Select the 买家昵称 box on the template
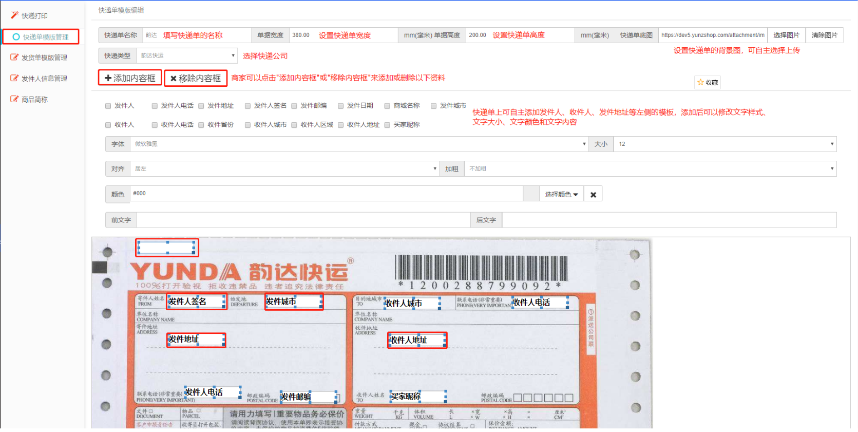This screenshot has height=432, width=858. [x=418, y=396]
